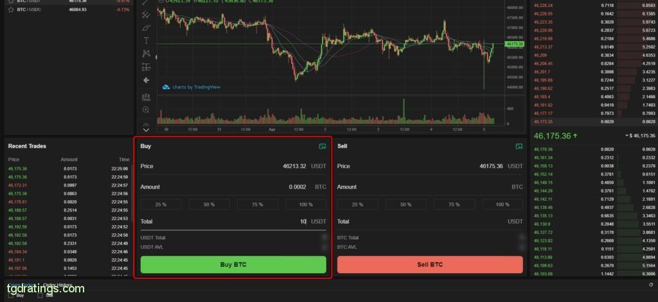Focus the Sell Price field 46175.36
The width and height of the screenshot is (658, 302).
pos(430,166)
